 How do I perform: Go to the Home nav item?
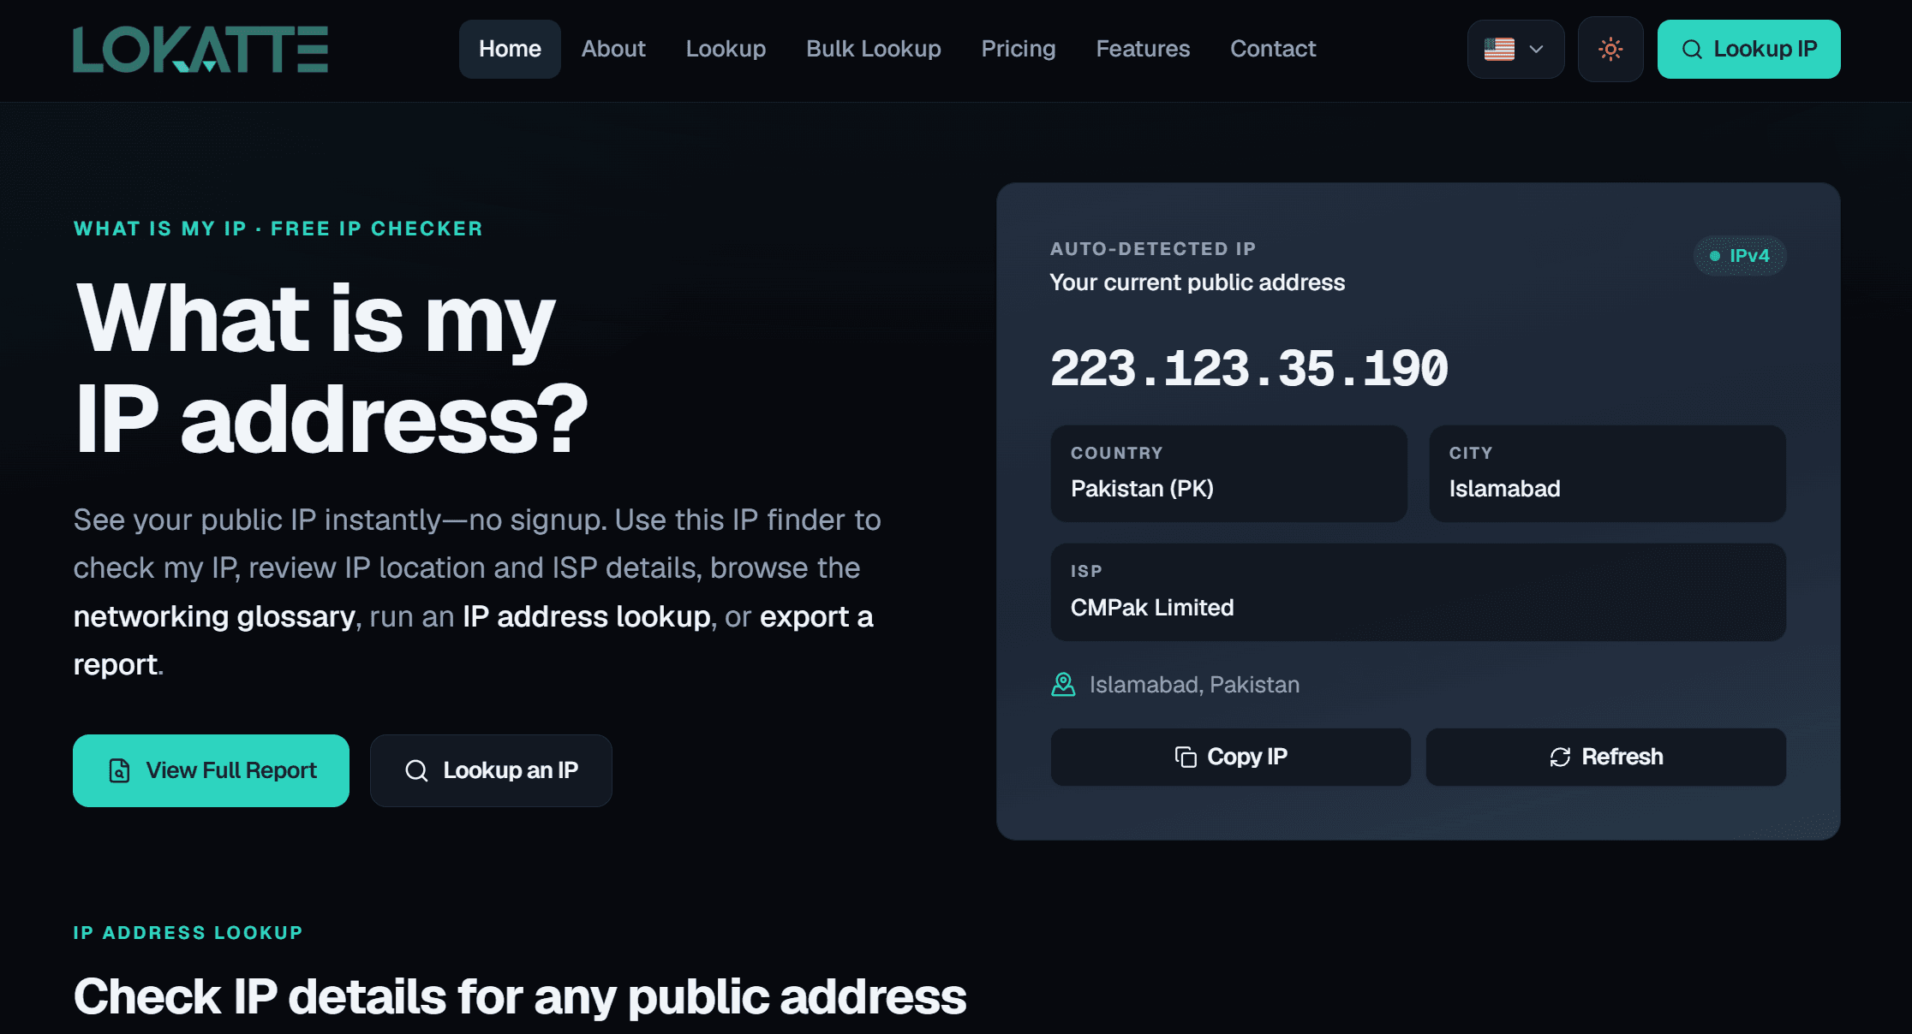point(510,49)
